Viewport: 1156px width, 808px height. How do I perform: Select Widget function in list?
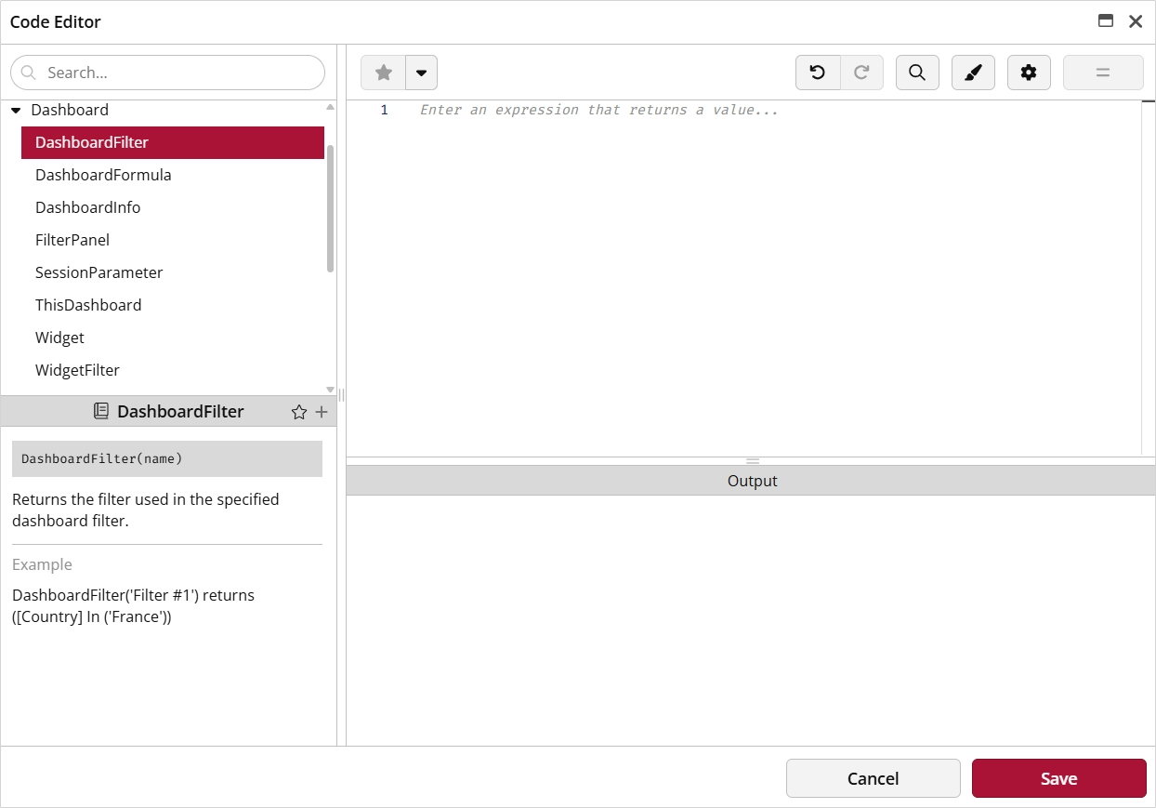tap(173, 338)
